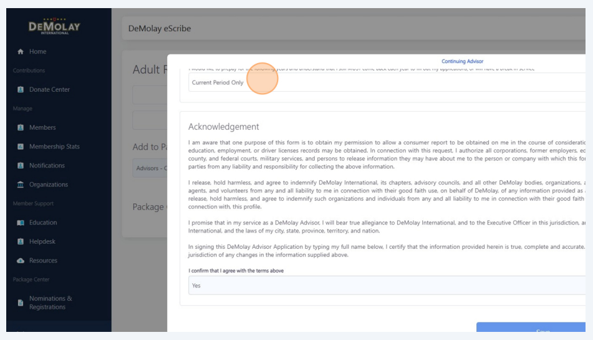Open Membership Stats in sidebar

pos(54,147)
